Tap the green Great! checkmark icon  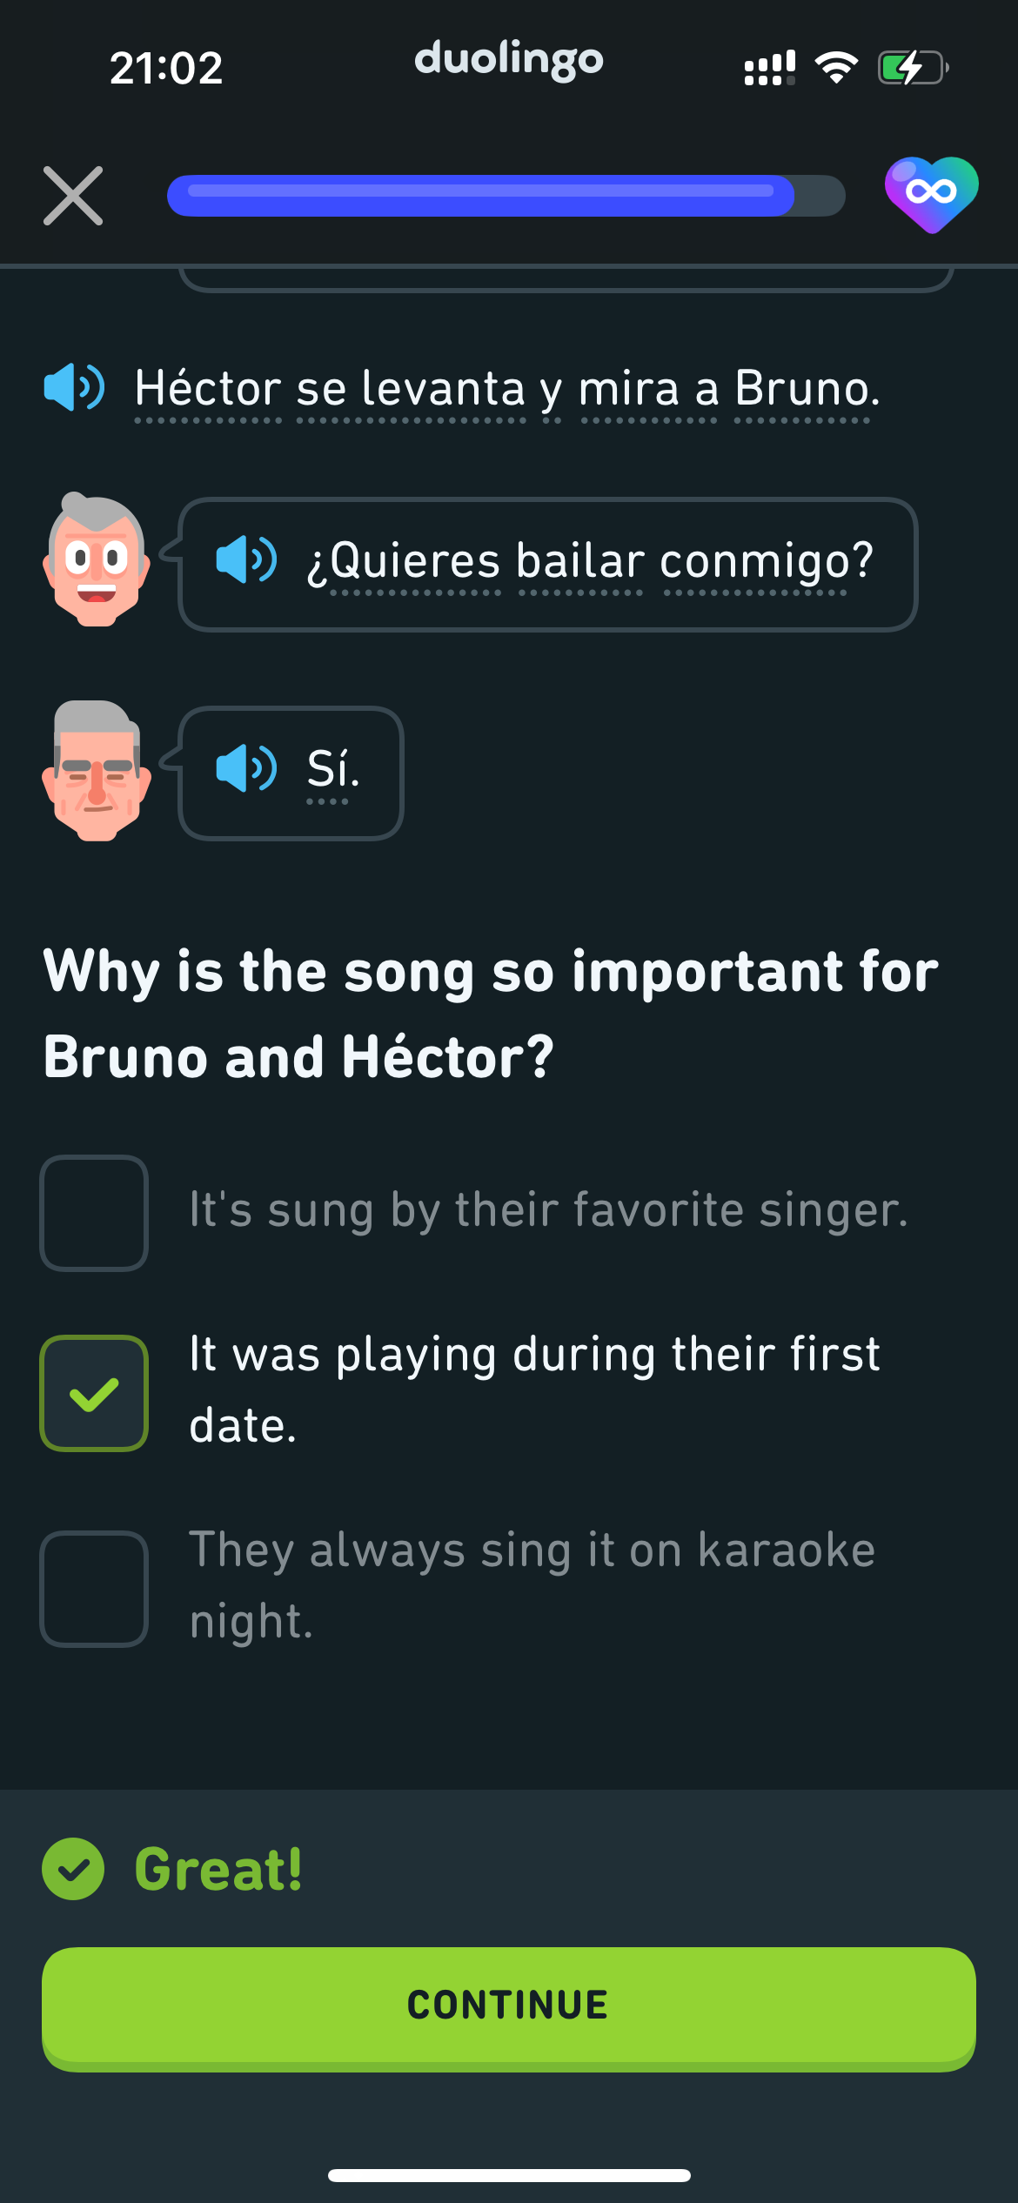pos(73,1868)
